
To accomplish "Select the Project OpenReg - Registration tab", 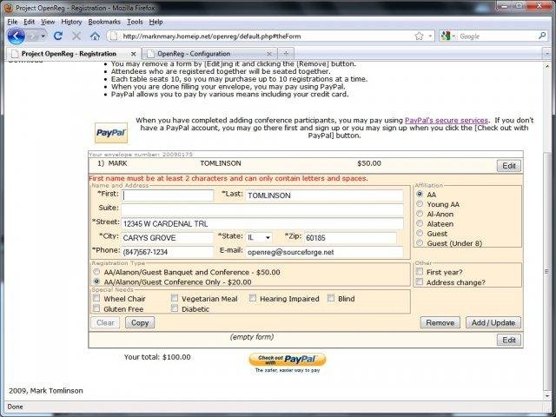I will [x=73, y=54].
